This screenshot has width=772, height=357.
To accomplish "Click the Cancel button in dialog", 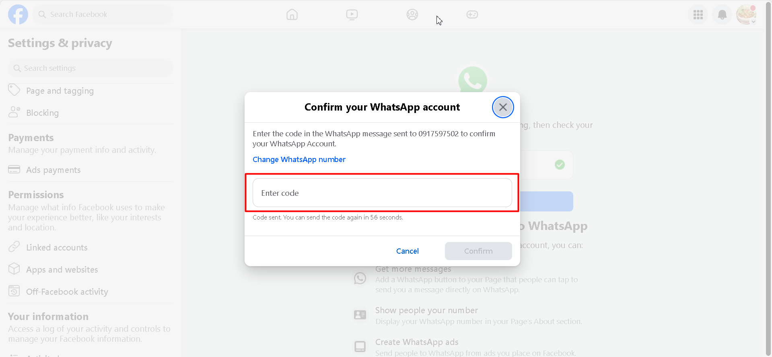I will (x=407, y=251).
